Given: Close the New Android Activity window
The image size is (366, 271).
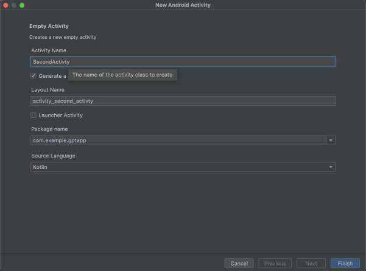Looking at the screenshot, I should tap(5, 5).
